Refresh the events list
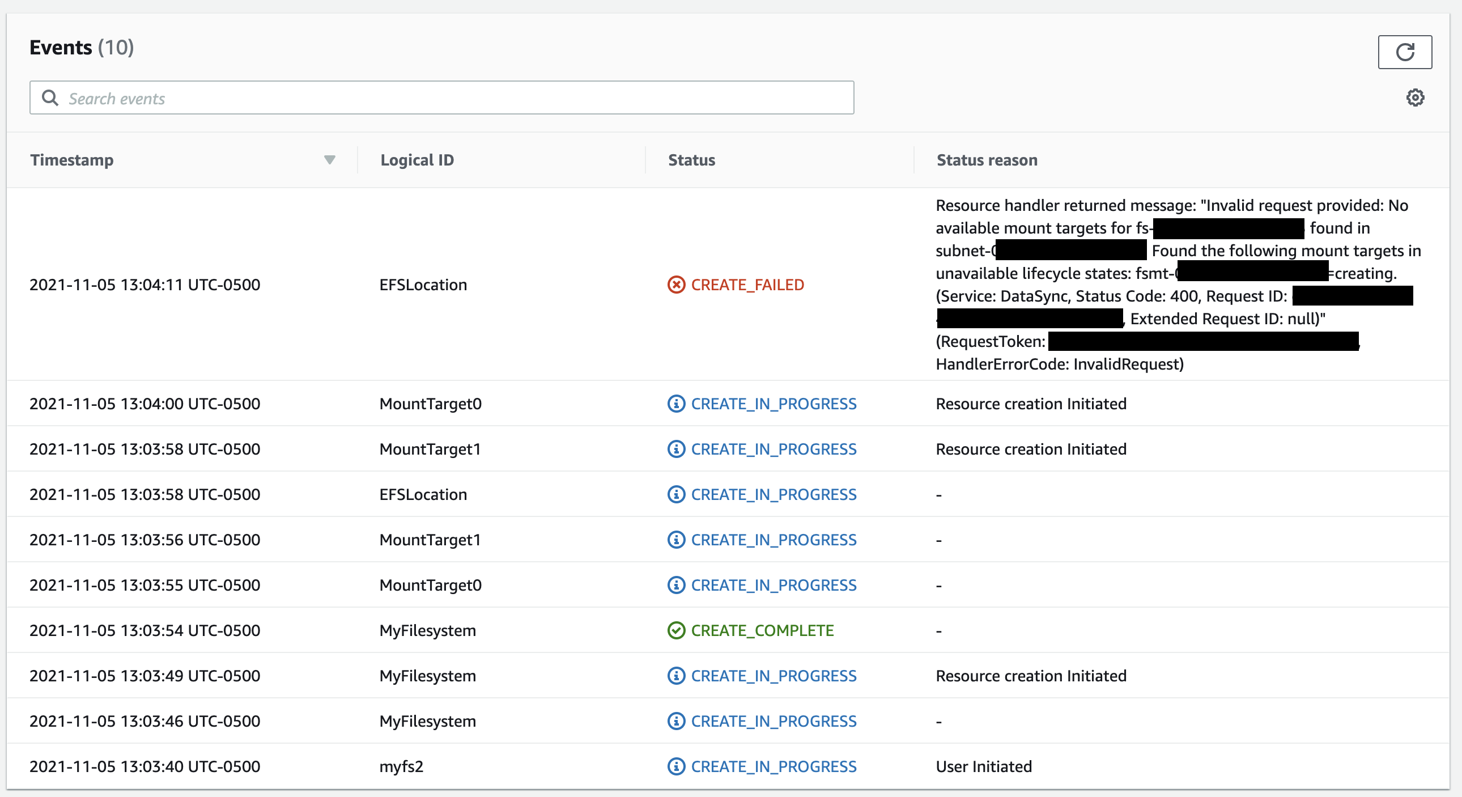 tap(1405, 52)
